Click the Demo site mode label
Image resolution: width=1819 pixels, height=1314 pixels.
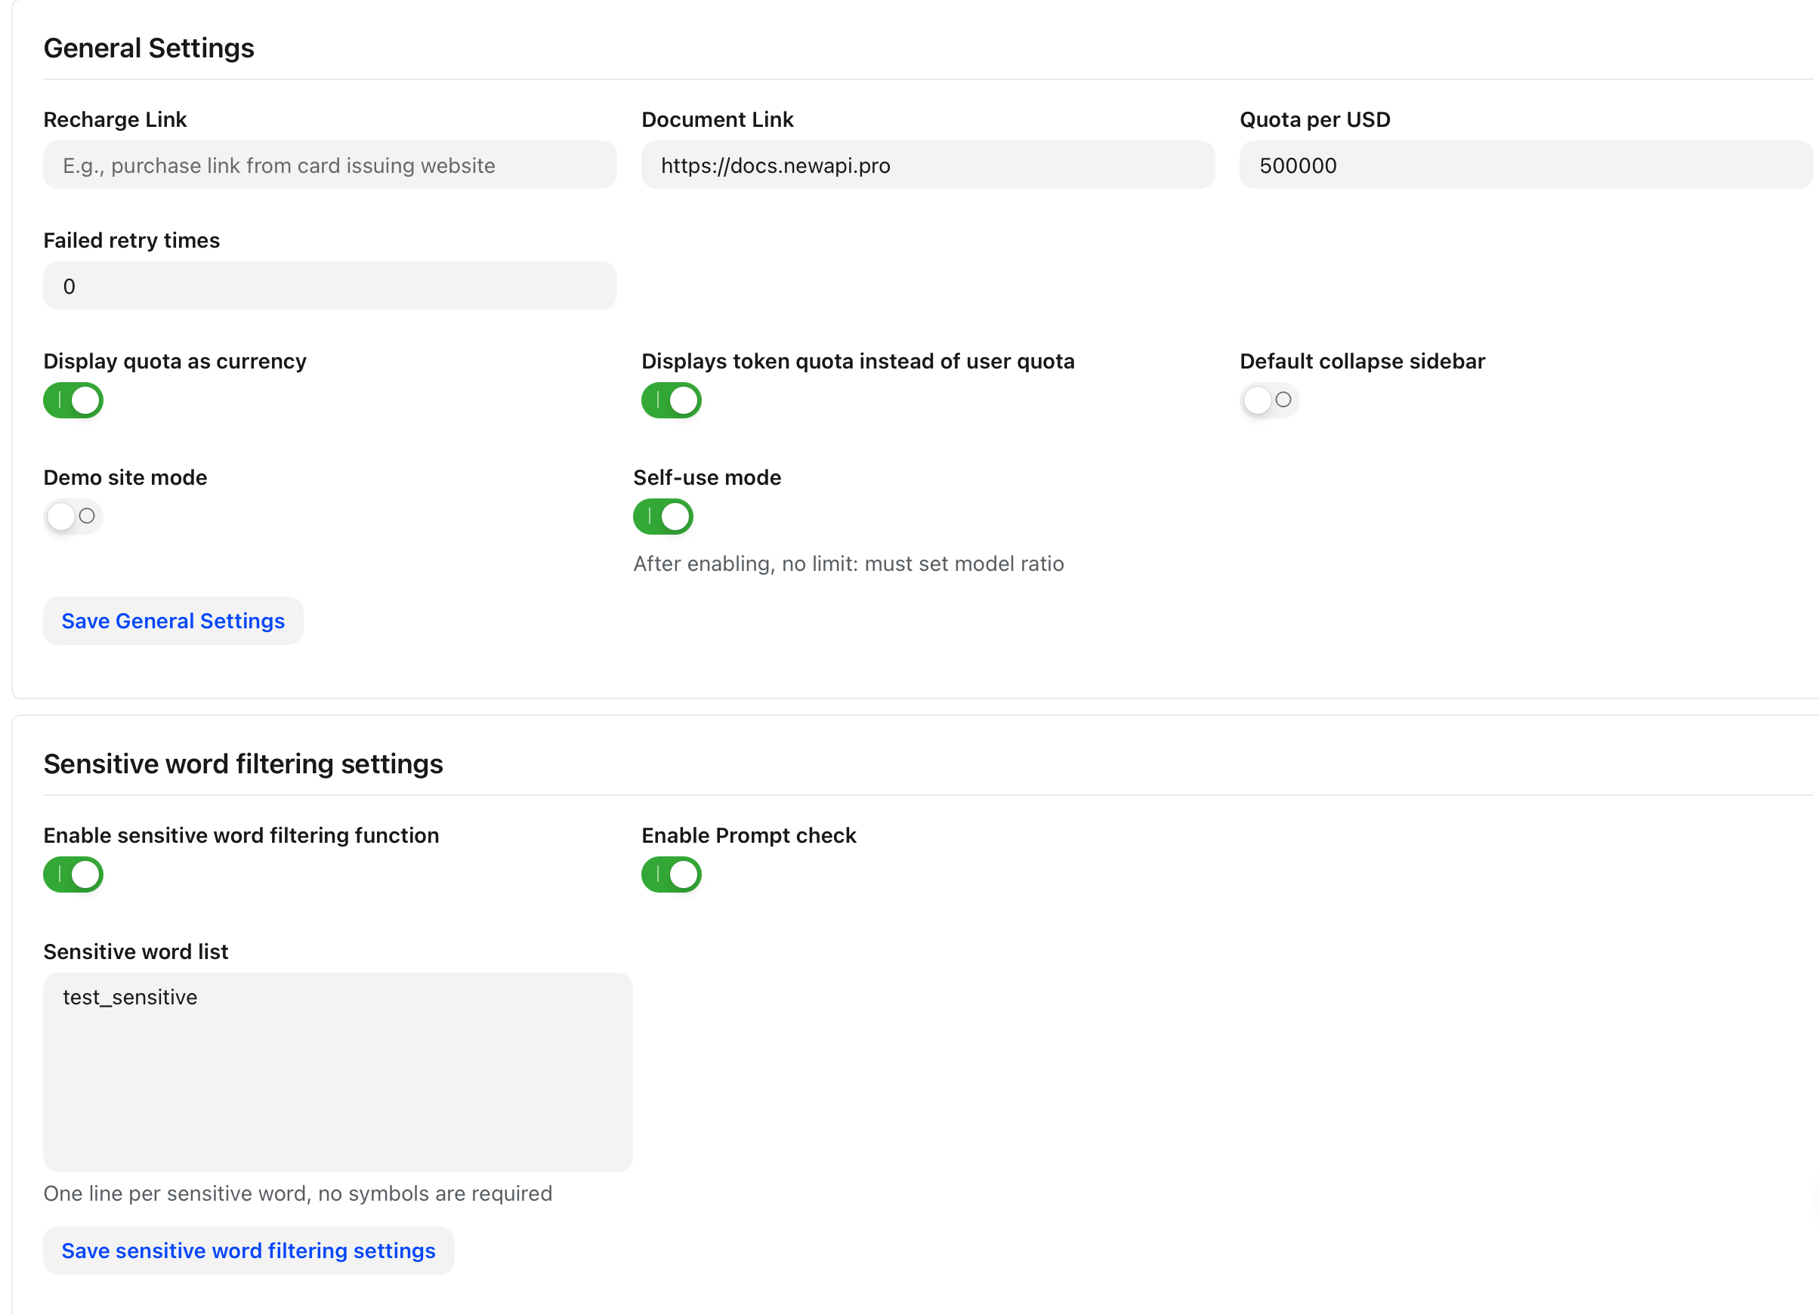[x=125, y=478]
